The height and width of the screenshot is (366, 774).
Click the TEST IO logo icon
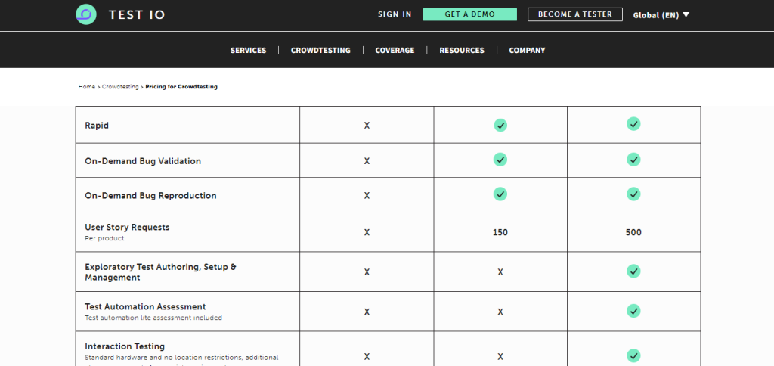coord(86,14)
